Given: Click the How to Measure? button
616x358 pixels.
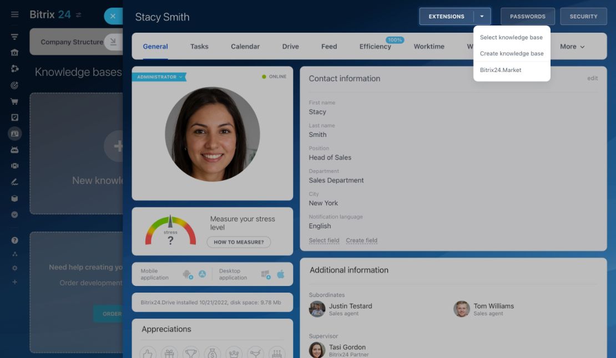Looking at the screenshot, I should [239, 242].
